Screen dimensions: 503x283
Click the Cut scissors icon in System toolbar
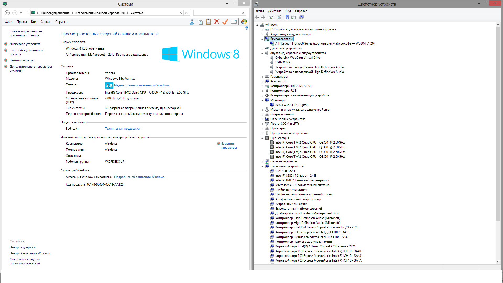pyautogui.click(x=192, y=22)
